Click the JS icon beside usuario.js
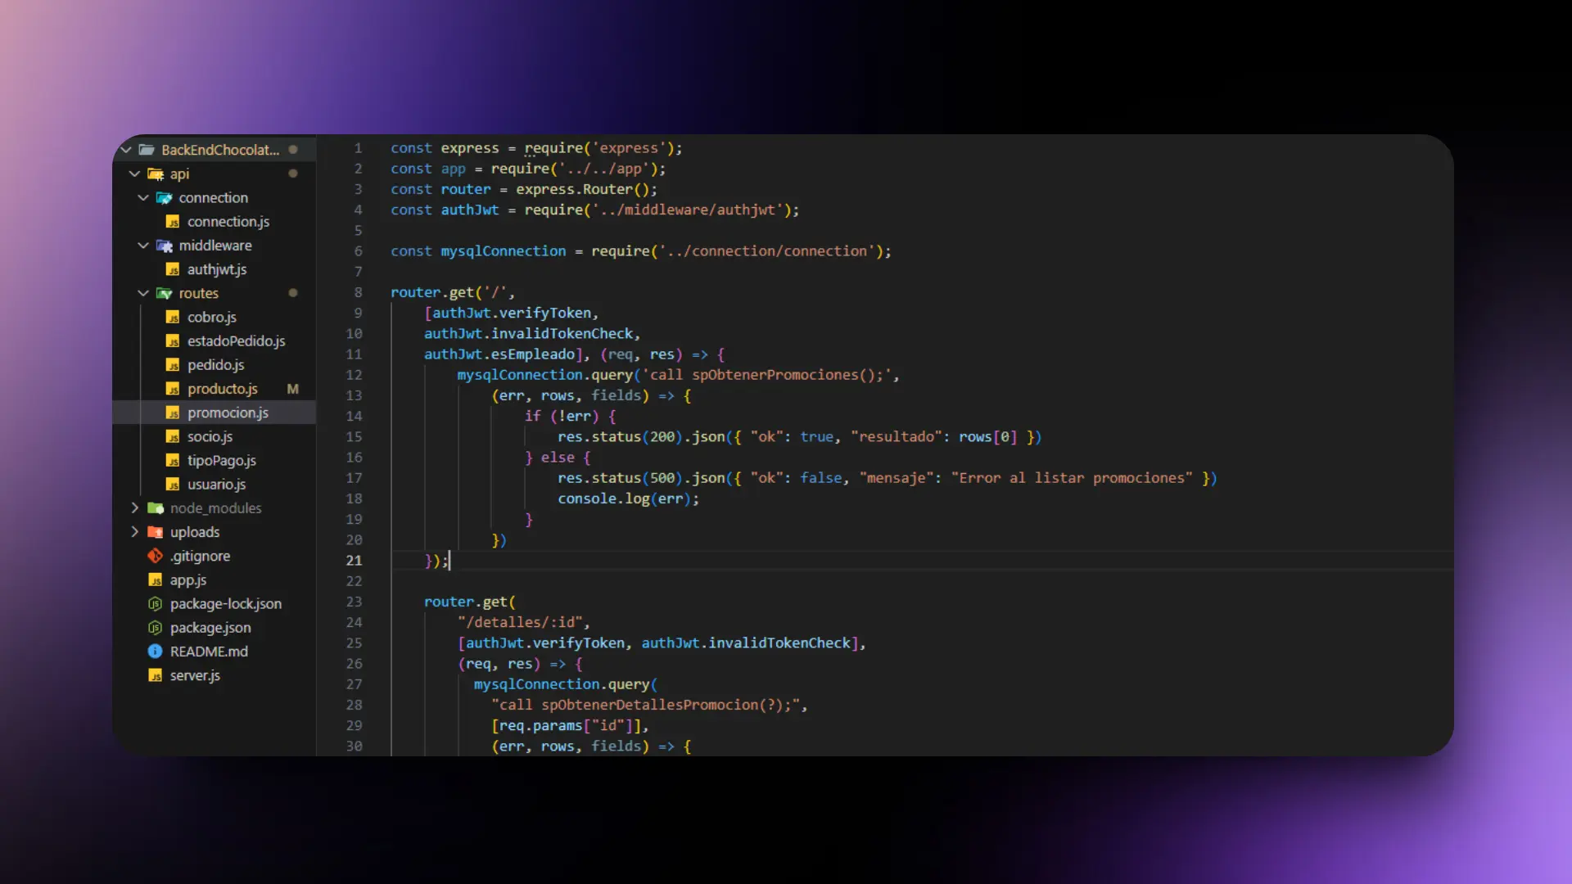Screen dimensions: 1572x884 point(173,485)
